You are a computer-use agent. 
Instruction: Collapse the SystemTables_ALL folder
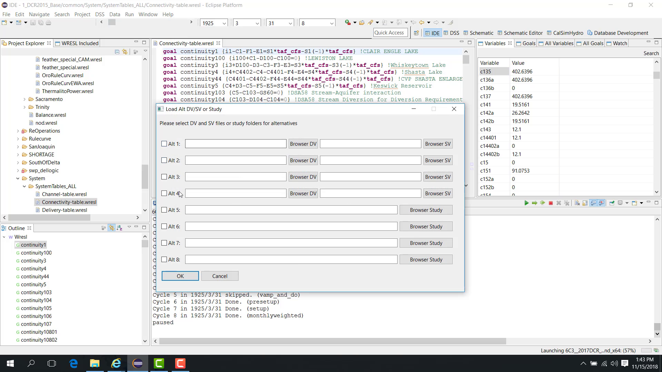(x=24, y=186)
